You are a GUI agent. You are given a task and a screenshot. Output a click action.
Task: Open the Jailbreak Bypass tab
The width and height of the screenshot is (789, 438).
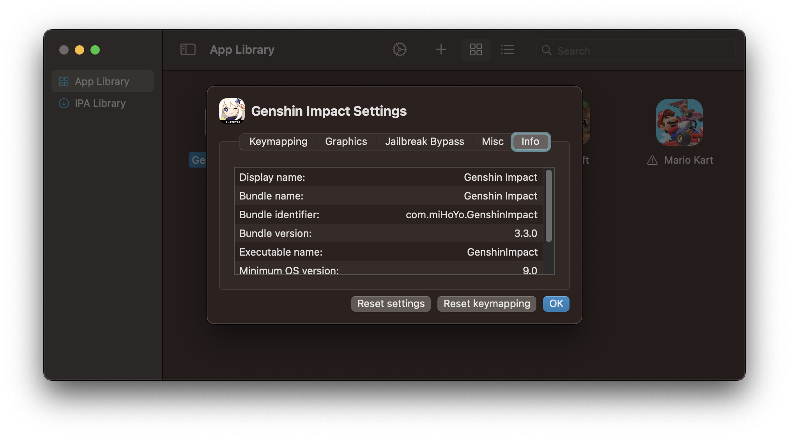click(x=424, y=141)
